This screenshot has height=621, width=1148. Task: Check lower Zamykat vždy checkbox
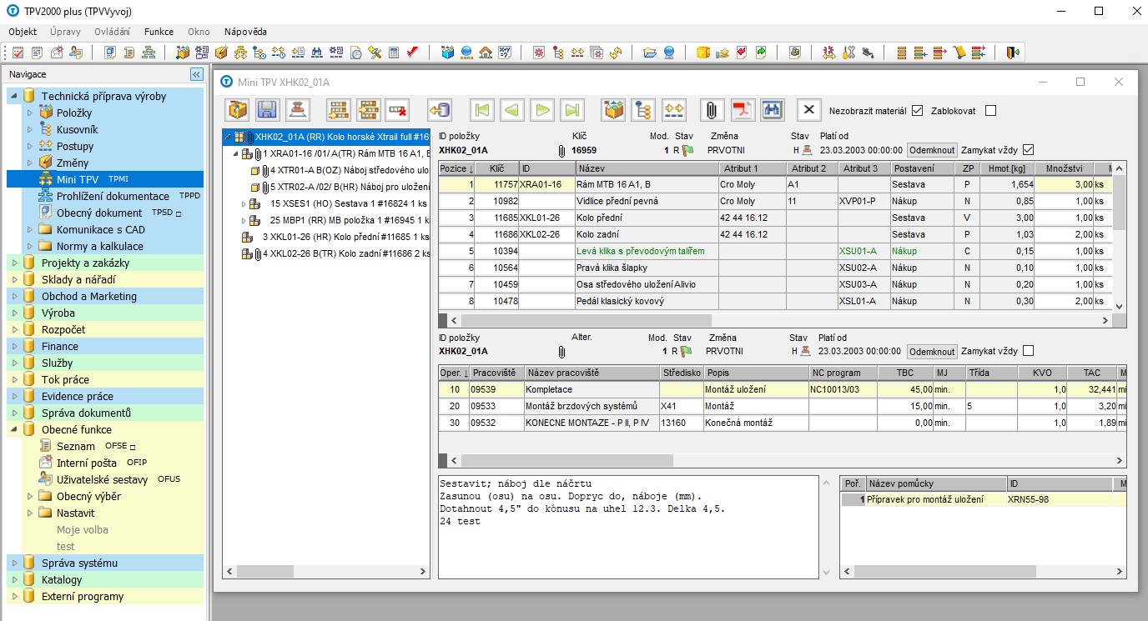click(x=1028, y=351)
